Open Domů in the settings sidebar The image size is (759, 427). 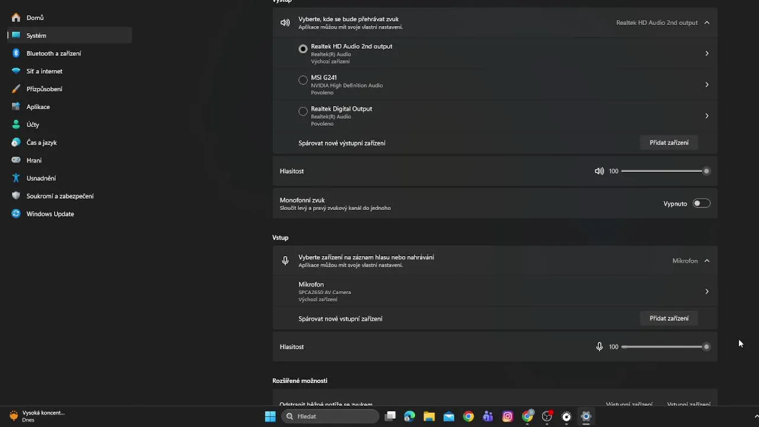(69, 18)
